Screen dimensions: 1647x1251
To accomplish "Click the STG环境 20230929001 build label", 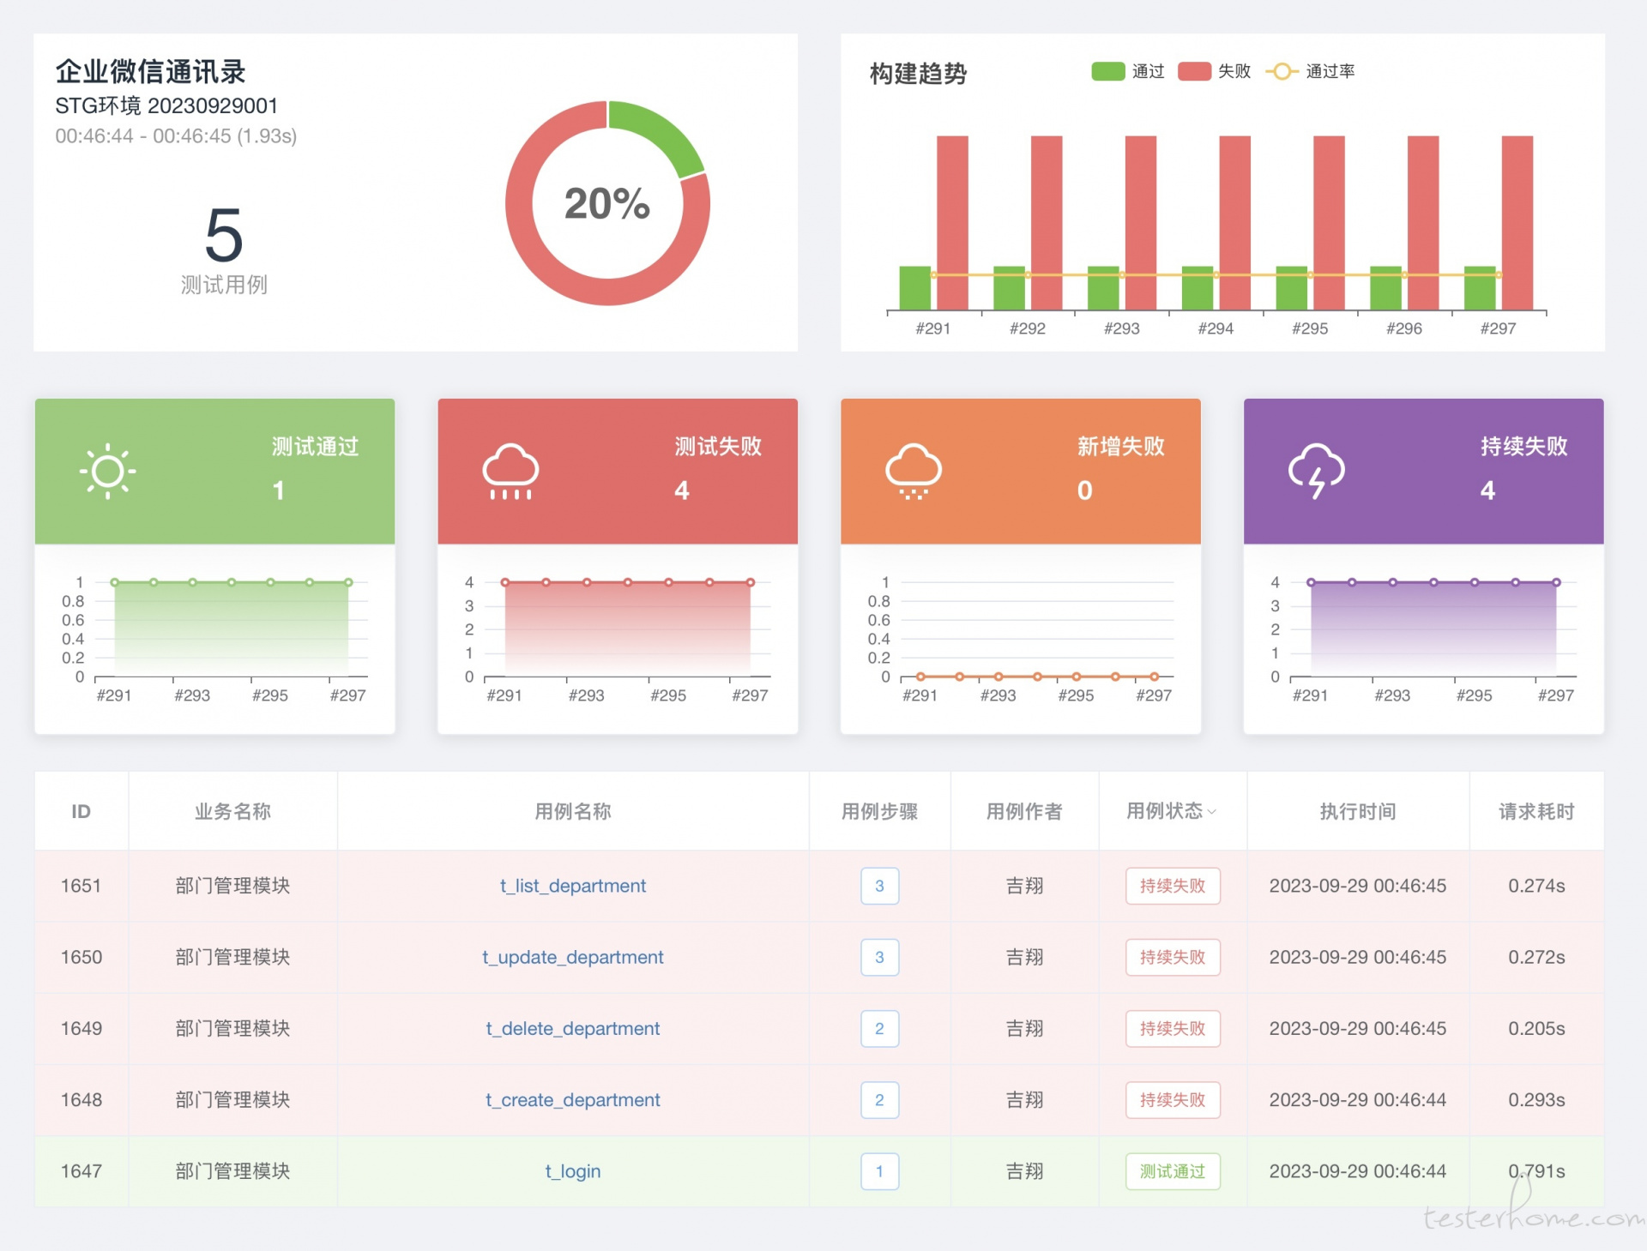I will [166, 105].
